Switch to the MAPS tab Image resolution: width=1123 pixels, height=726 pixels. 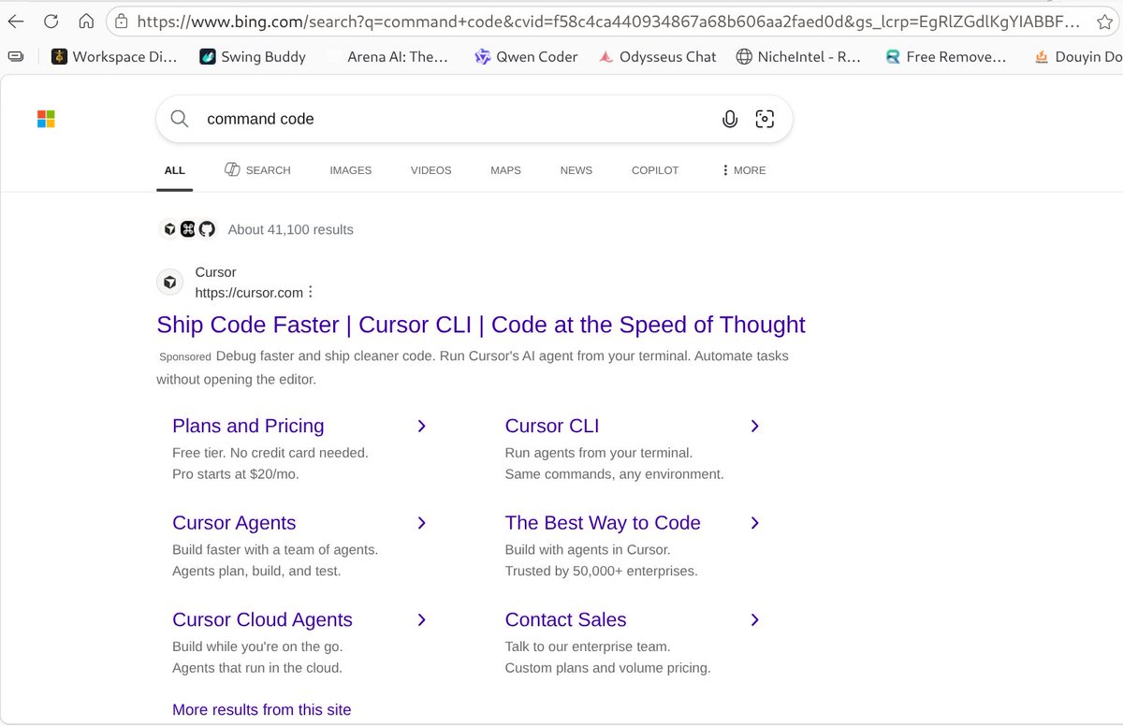pos(505,170)
